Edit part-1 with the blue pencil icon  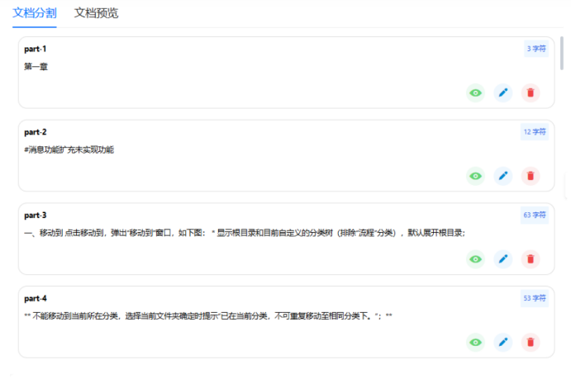tap(502, 92)
